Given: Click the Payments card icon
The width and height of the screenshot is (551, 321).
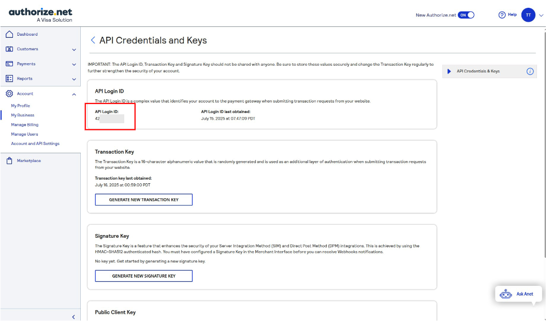Looking at the screenshot, I should coord(9,64).
